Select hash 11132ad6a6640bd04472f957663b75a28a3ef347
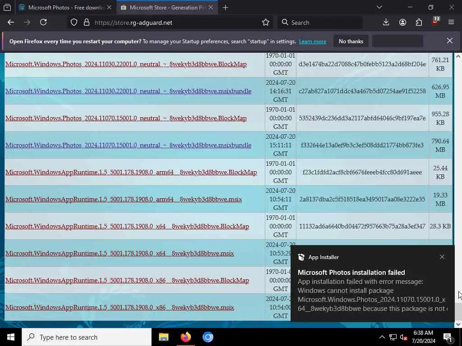The width and height of the screenshot is (462, 346). click(362, 226)
